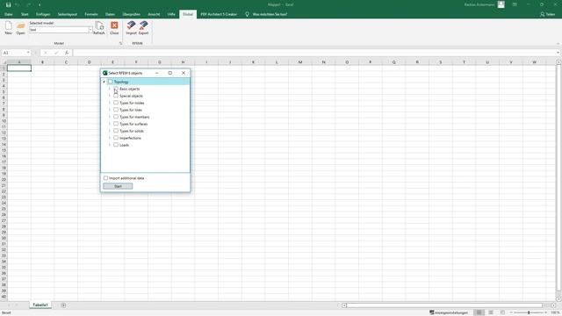Expand the Imperfections node
The height and width of the screenshot is (316, 562).
tap(110, 138)
